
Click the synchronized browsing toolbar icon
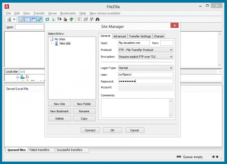click(x=91, y=19)
